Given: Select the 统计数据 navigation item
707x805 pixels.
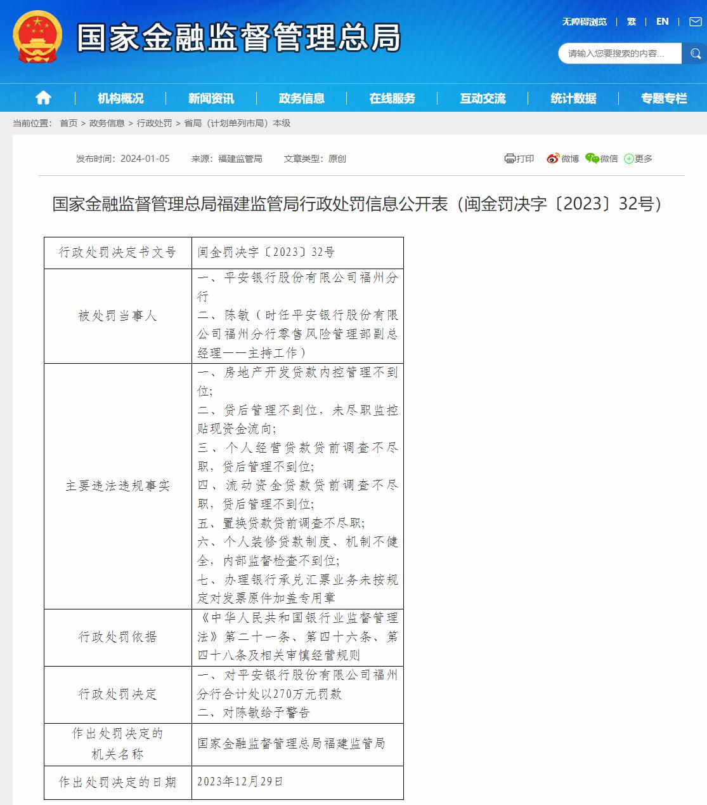Looking at the screenshot, I should tap(574, 98).
